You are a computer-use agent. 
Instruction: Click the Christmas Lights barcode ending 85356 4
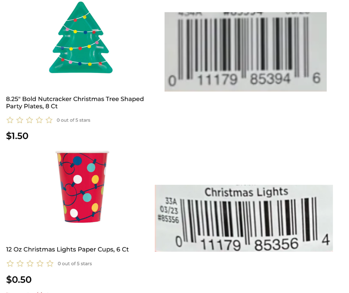point(244,218)
